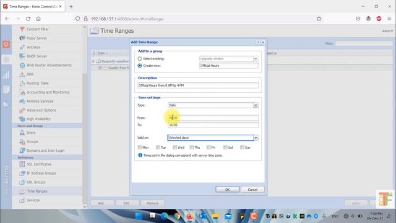
Task: Click the sidebar scrollbar down arrow
Action: [85, 206]
